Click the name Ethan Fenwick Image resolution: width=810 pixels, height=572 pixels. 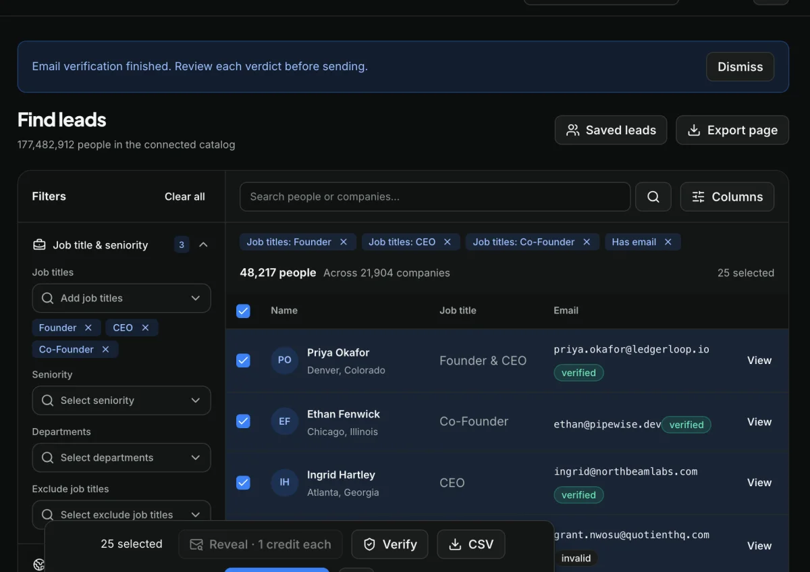(344, 414)
